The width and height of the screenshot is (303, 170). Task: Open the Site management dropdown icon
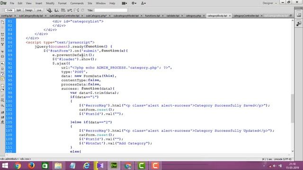tap(143, 3)
